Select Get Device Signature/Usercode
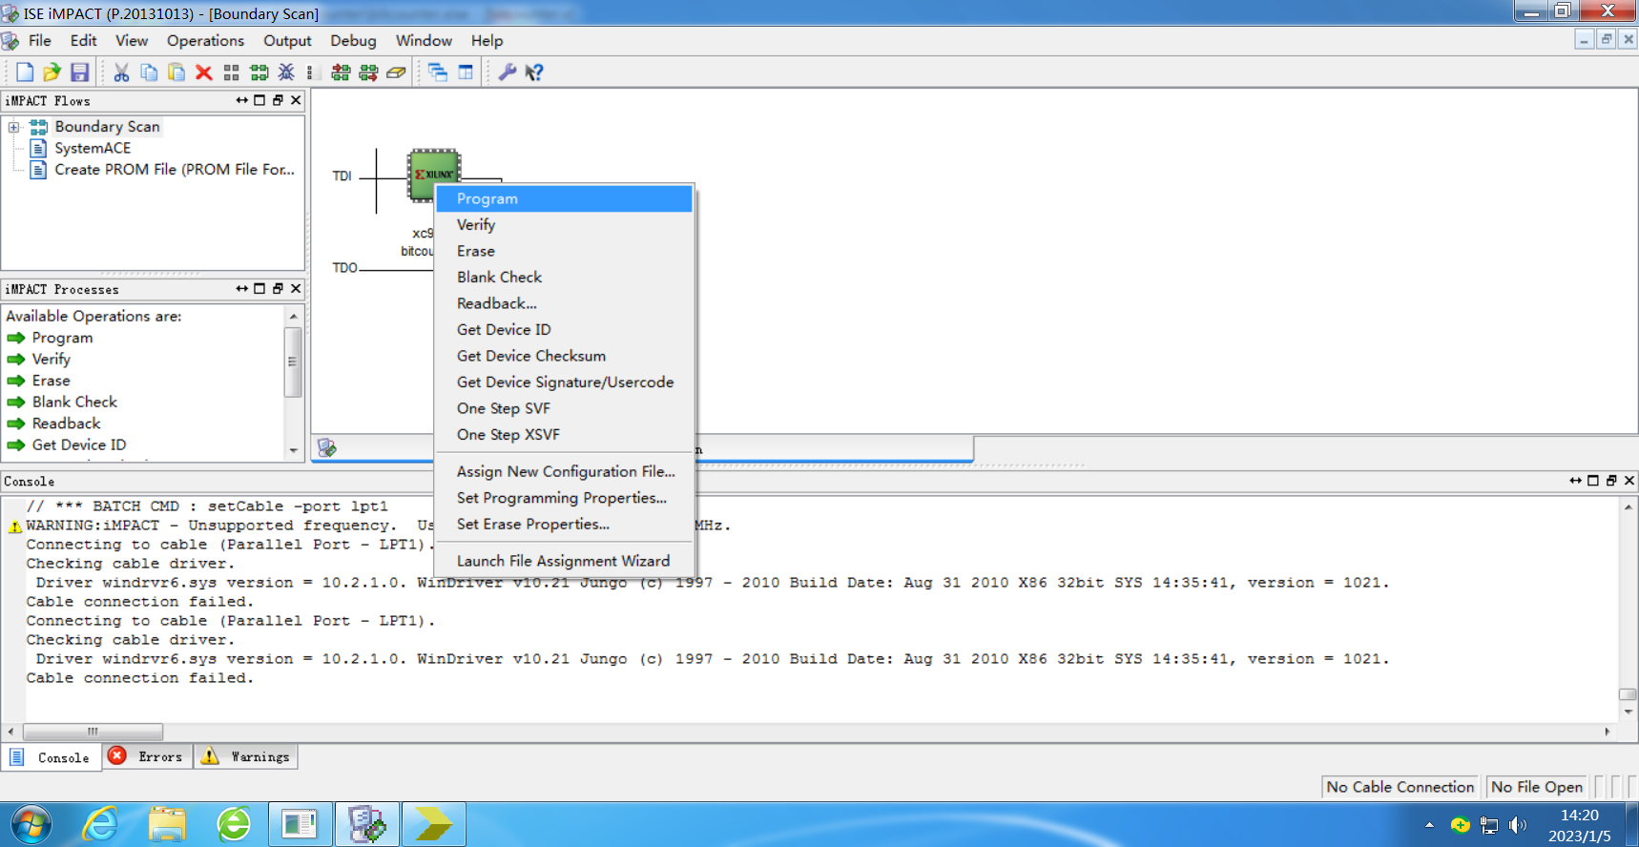The image size is (1639, 847). click(x=564, y=382)
